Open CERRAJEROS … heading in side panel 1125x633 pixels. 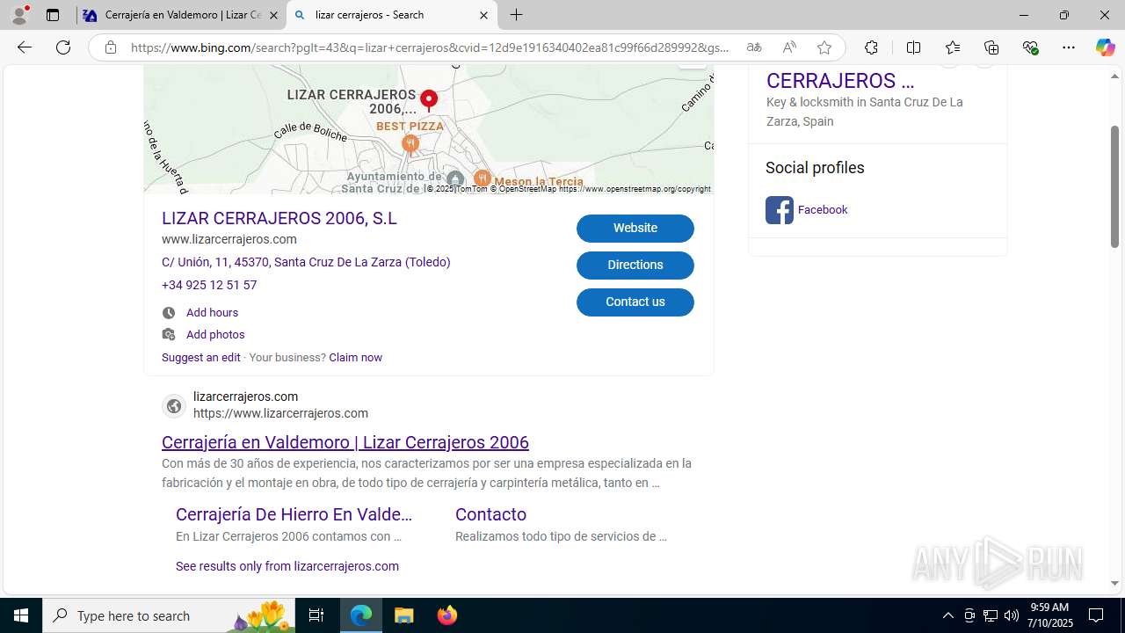840,81
